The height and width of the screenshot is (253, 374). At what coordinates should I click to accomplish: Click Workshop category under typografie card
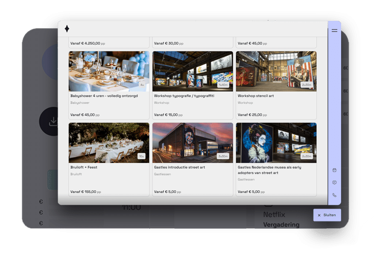tap(161, 103)
